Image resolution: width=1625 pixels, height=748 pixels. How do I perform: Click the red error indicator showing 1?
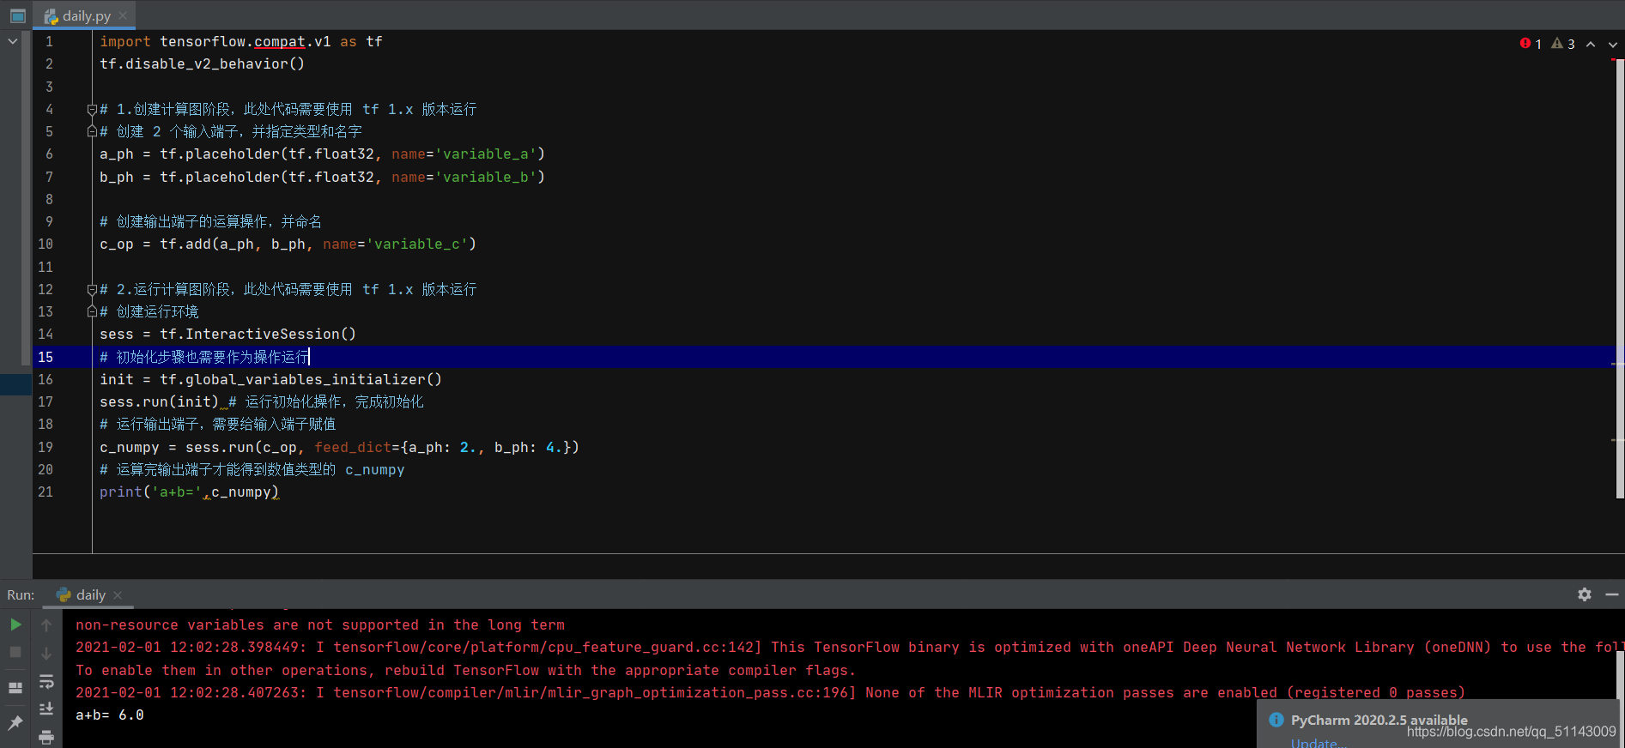pos(1531,44)
